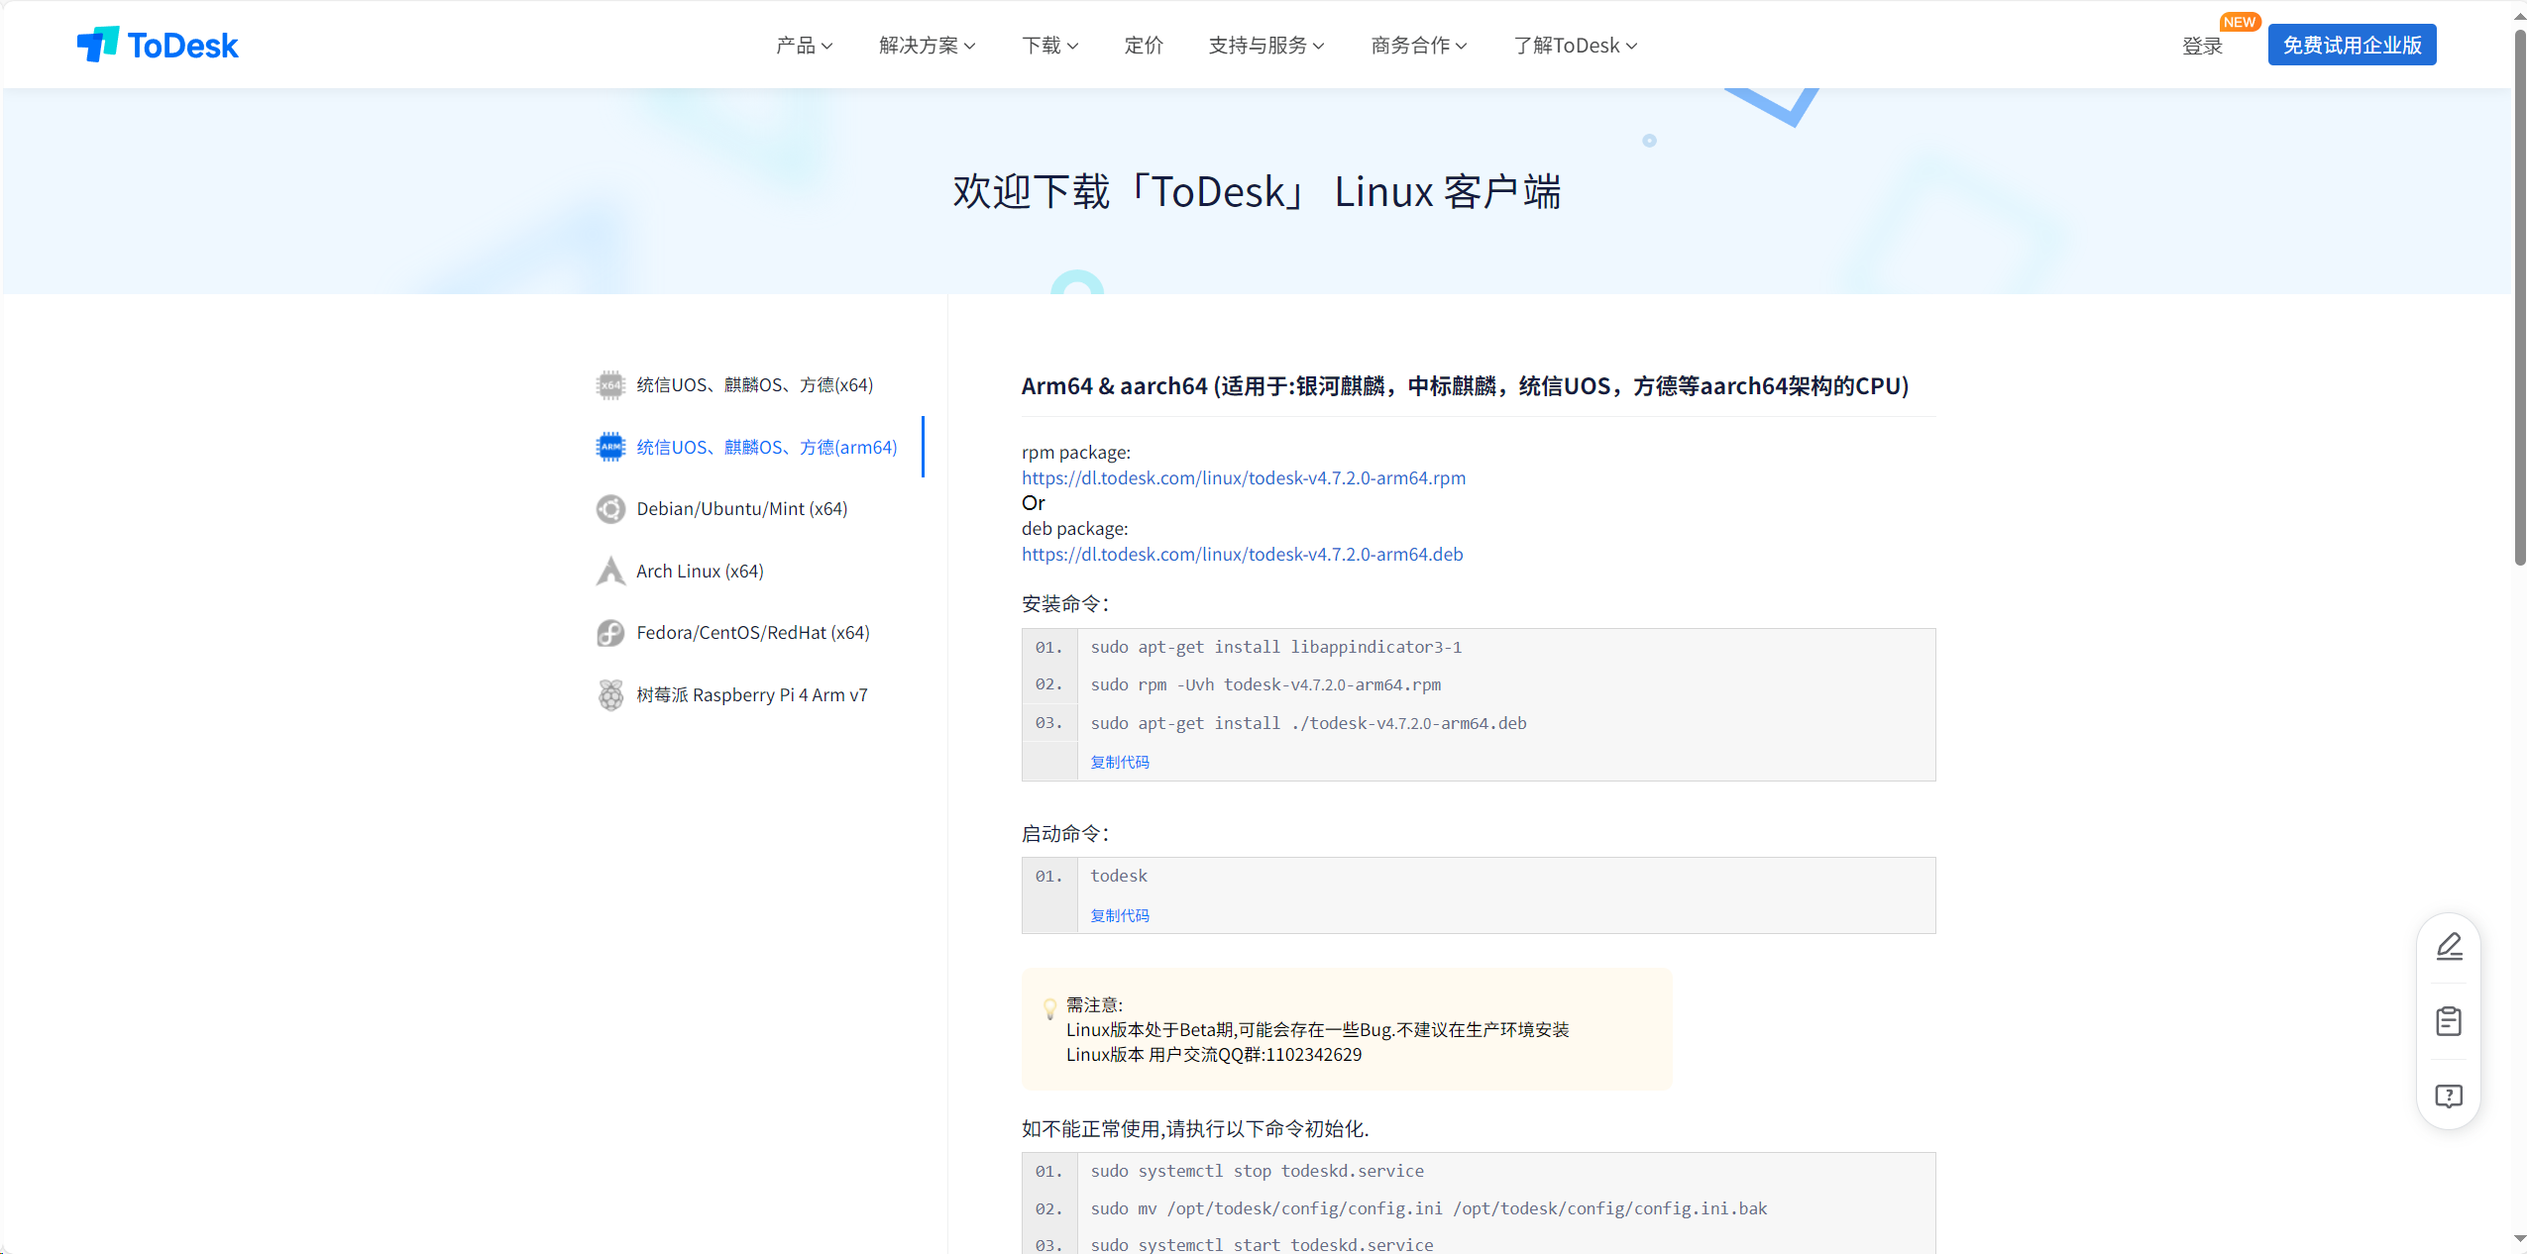Open the arm64 deb package download link
This screenshot has height=1254, width=2527.
tap(1242, 555)
